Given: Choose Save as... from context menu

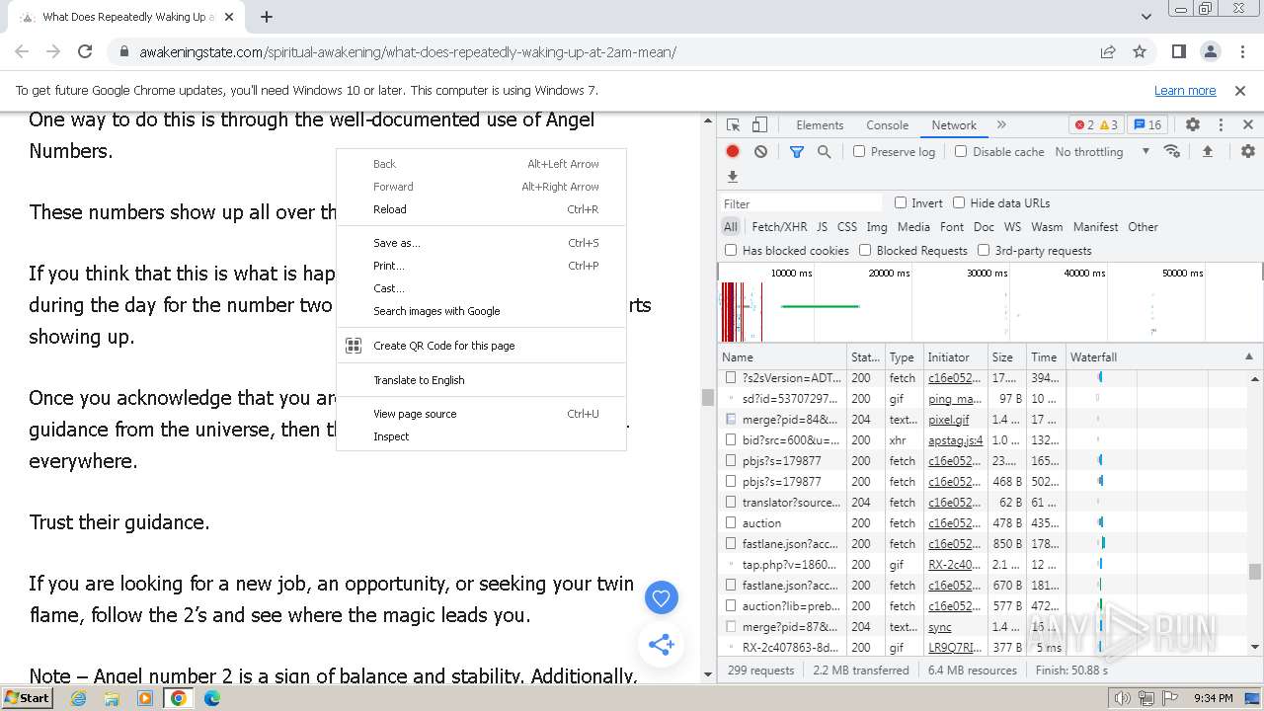Looking at the screenshot, I should click(x=481, y=243).
